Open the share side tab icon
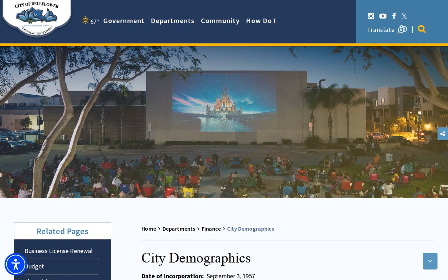448x280 pixels. click(443, 134)
